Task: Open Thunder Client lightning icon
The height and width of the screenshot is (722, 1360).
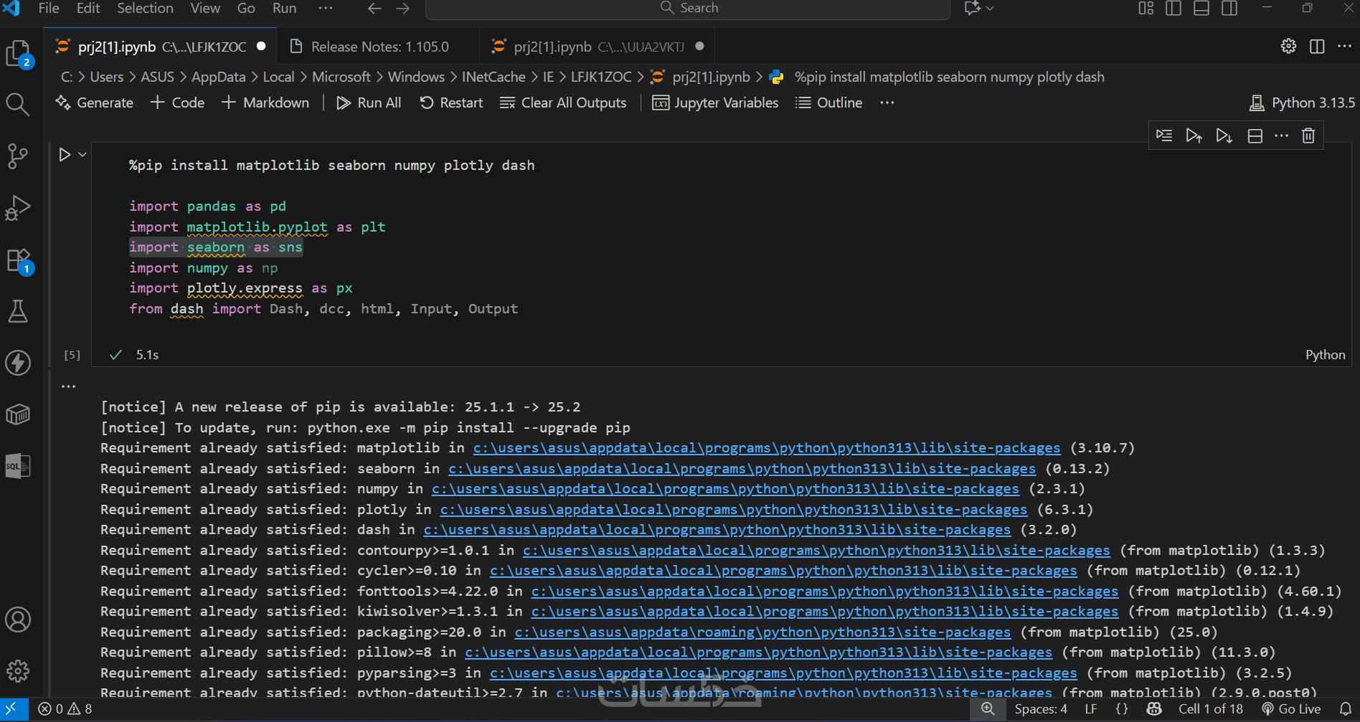Action: click(x=18, y=363)
